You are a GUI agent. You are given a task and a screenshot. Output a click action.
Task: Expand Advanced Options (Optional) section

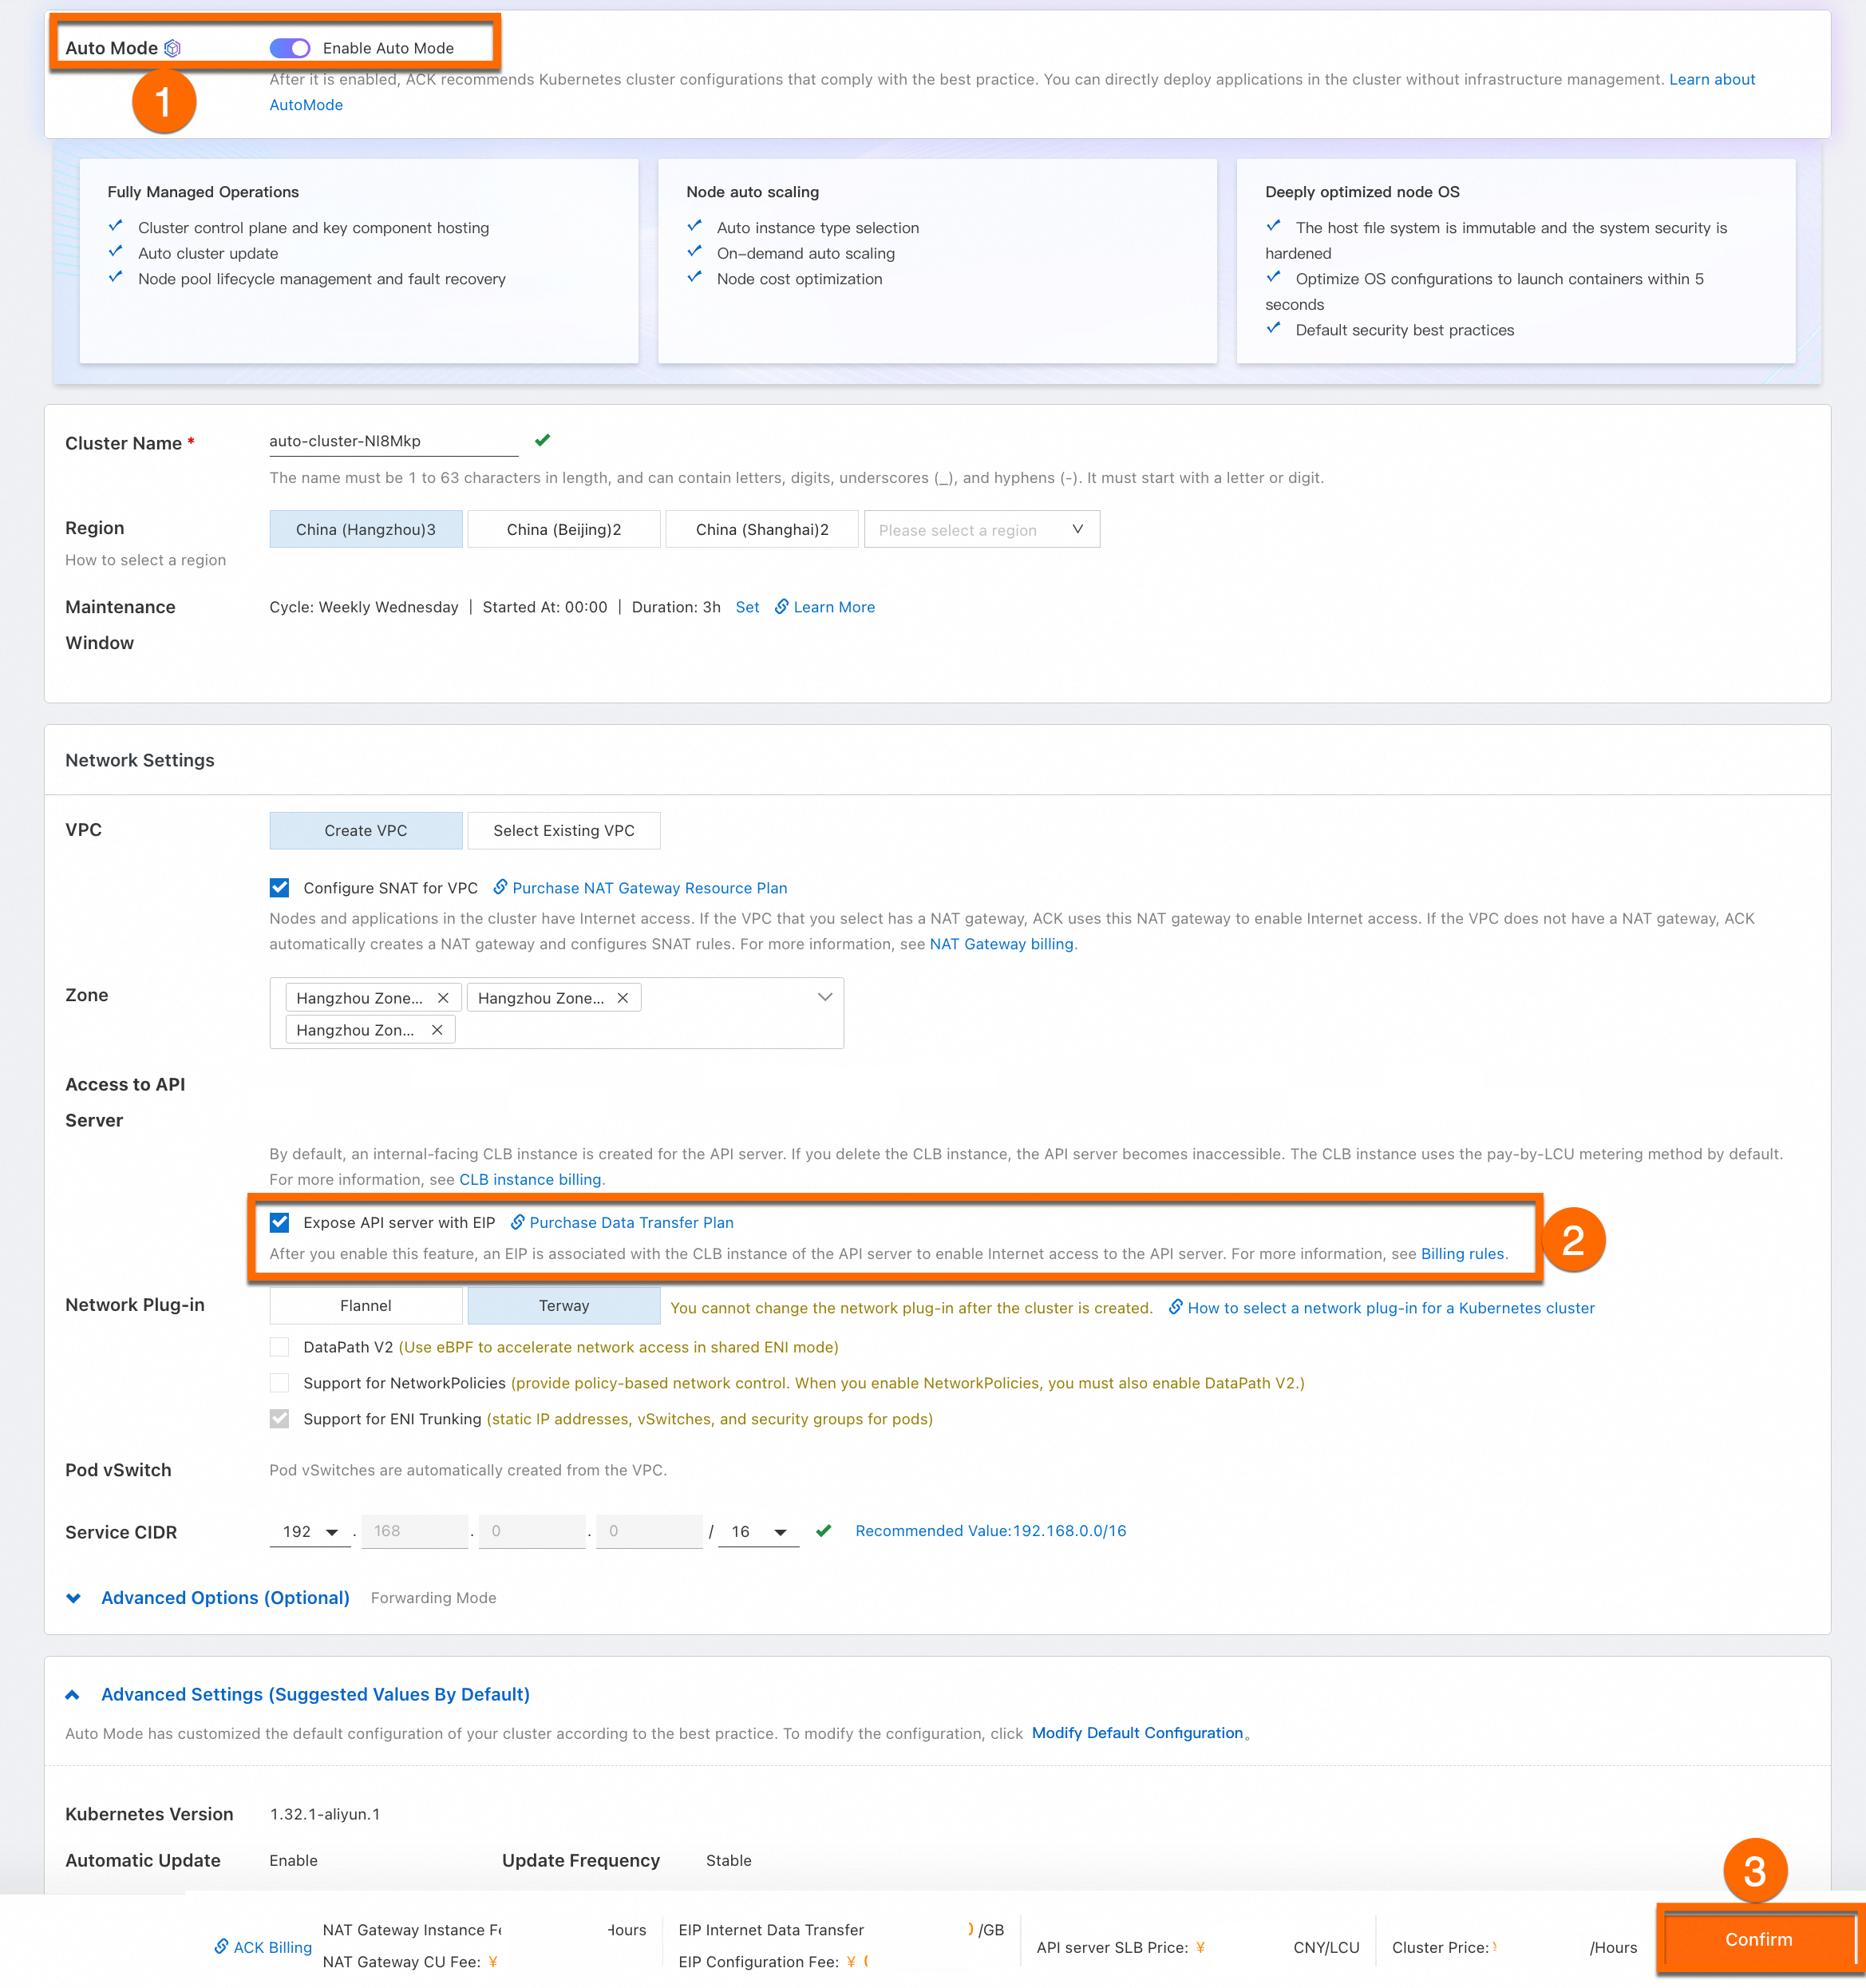[x=224, y=1597]
